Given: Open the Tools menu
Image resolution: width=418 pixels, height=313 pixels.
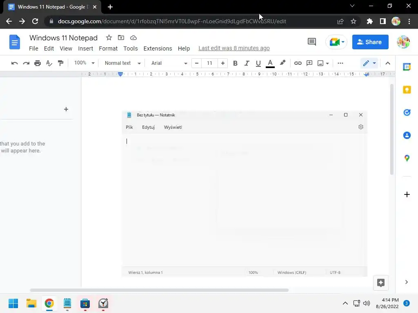Looking at the screenshot, I should click(x=130, y=48).
